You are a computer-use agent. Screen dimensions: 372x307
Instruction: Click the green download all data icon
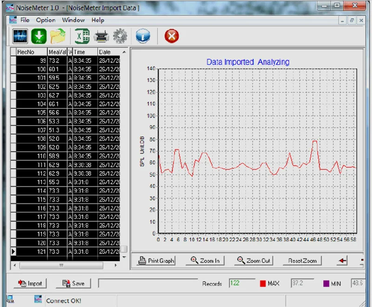click(39, 36)
